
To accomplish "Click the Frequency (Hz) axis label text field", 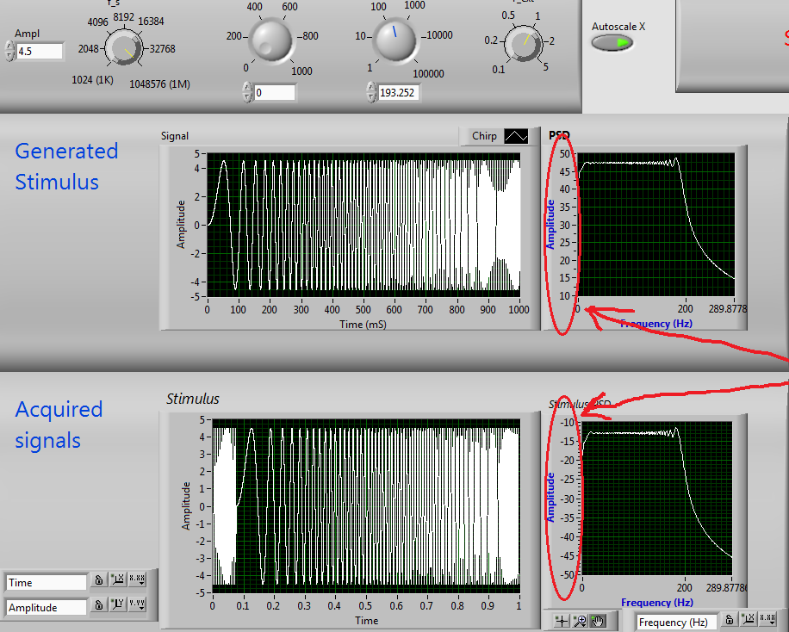I will point(676,623).
